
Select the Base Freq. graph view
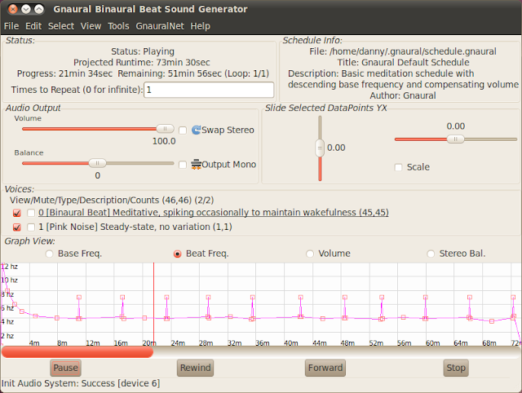pyautogui.click(x=49, y=254)
